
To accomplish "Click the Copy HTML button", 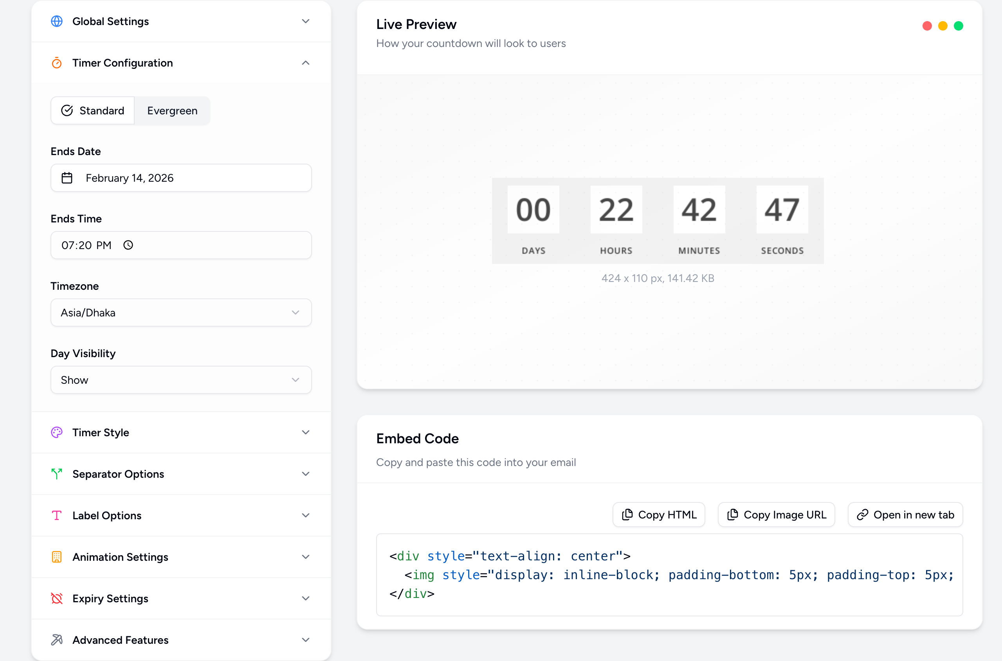I will click(658, 514).
